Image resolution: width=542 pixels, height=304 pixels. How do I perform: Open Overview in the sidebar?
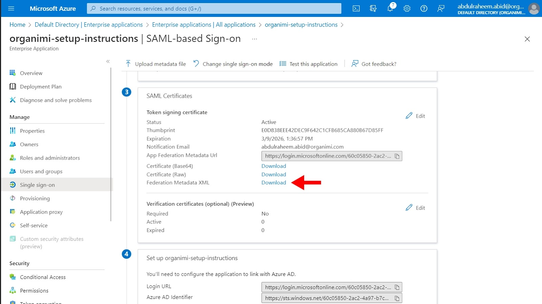[31, 73]
